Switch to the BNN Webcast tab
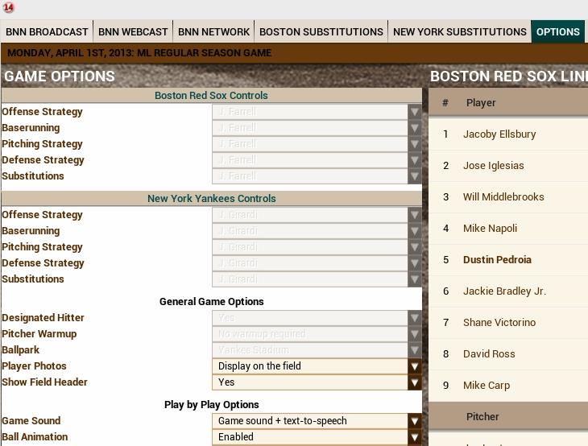The image size is (588, 446). tap(133, 32)
